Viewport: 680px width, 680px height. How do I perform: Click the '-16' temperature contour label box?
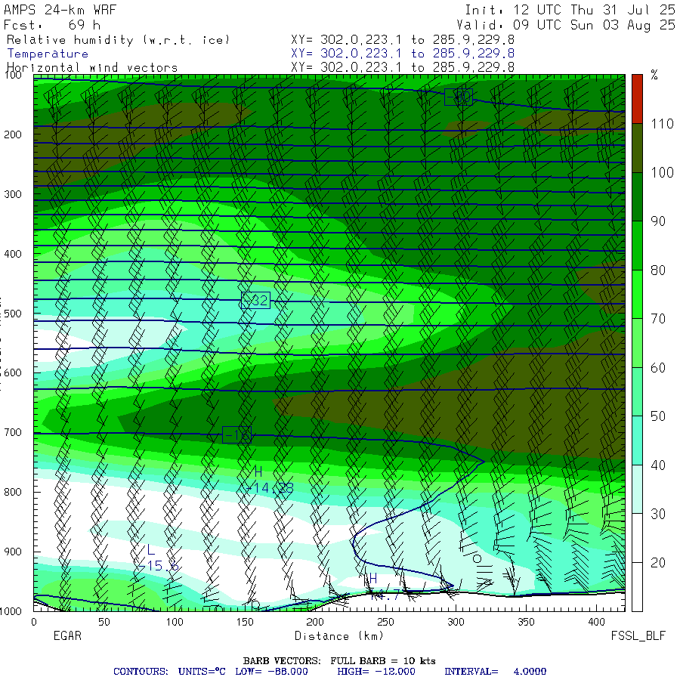click(236, 435)
